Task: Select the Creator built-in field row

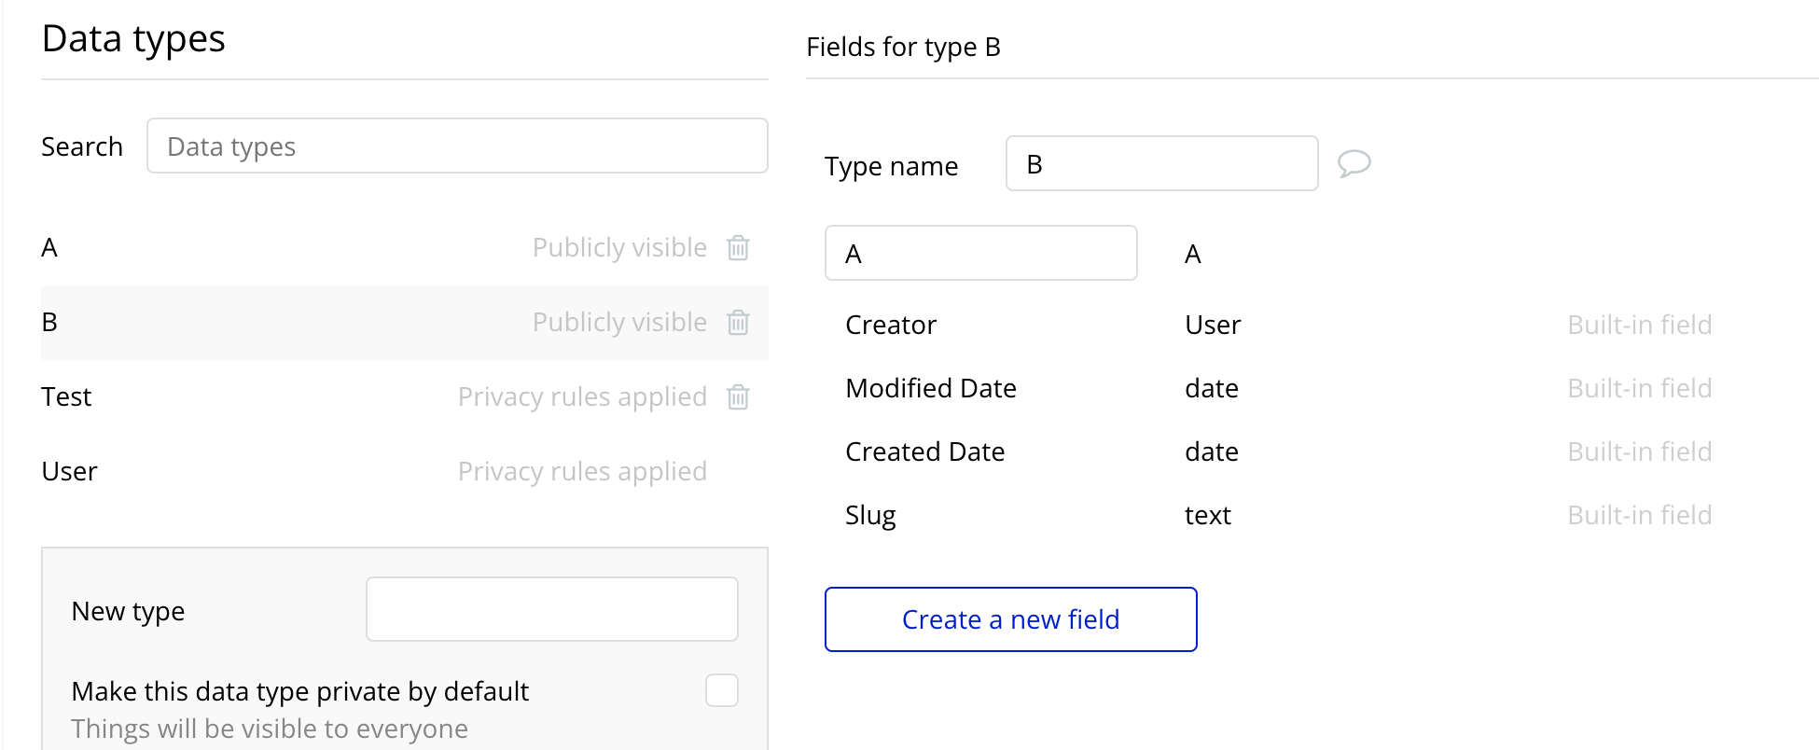Action: point(891,325)
